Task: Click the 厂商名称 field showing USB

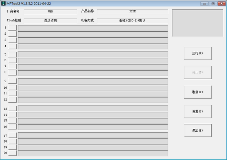Action: [x=50, y=12]
